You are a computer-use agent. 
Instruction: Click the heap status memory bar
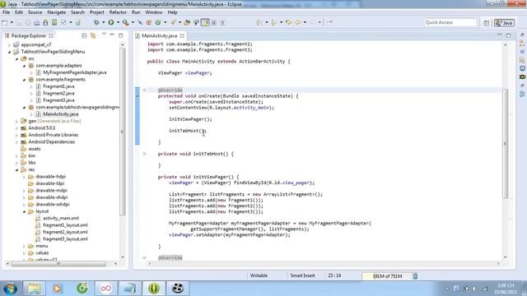point(386,276)
